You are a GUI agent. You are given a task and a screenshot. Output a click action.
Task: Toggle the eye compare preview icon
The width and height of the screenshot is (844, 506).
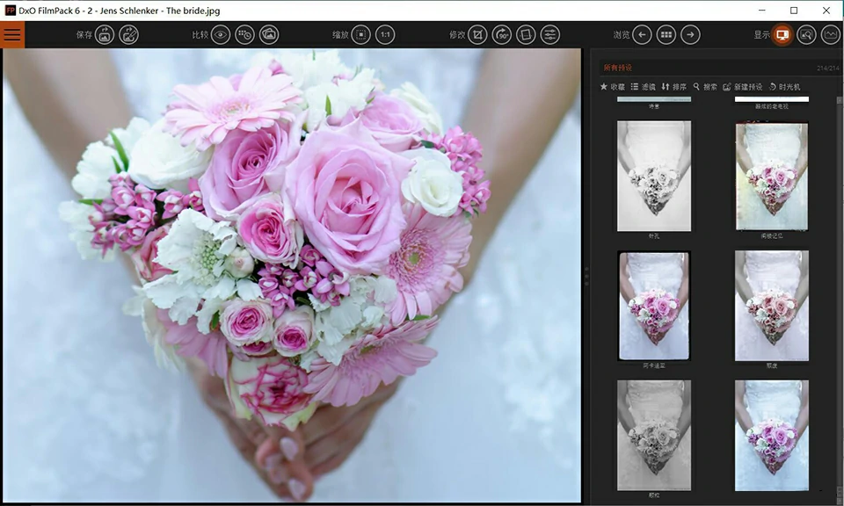[221, 35]
